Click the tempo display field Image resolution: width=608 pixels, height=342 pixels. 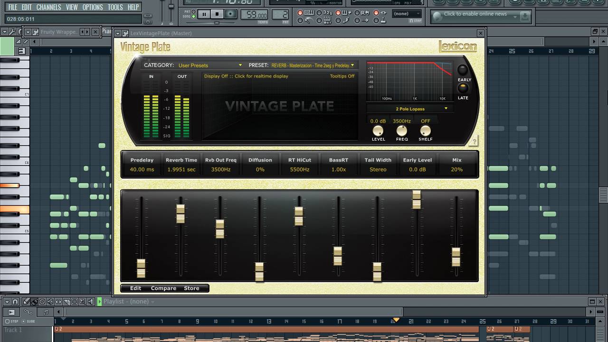[254, 14]
